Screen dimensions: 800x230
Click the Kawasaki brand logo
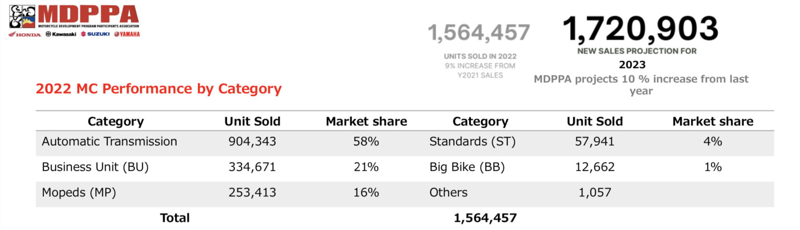(x=61, y=34)
